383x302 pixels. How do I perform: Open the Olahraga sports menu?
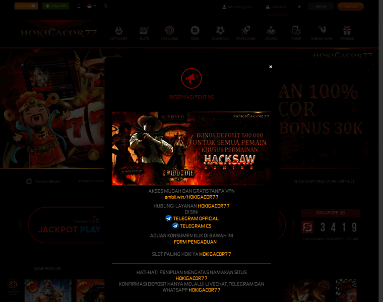coord(220,33)
